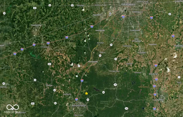The width and height of the screenshot is (183, 117).
Task: Select the Columbus city label
Action: pyautogui.click(x=159, y=100)
